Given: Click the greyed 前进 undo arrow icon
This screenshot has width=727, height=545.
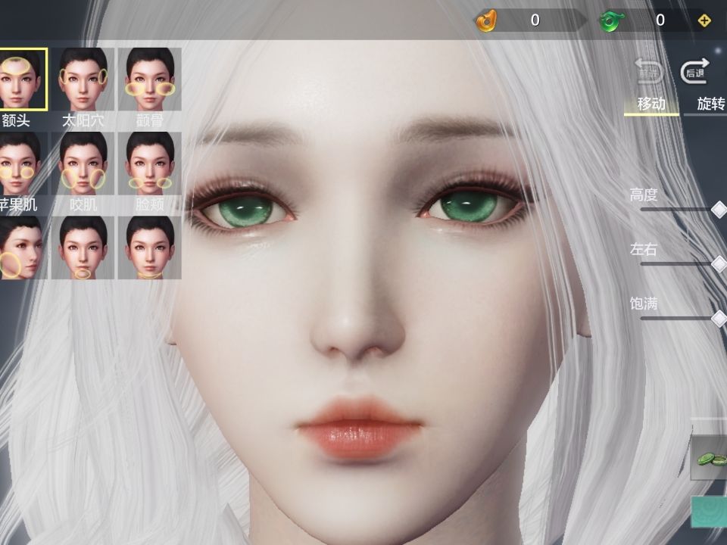Looking at the screenshot, I should coord(649,71).
